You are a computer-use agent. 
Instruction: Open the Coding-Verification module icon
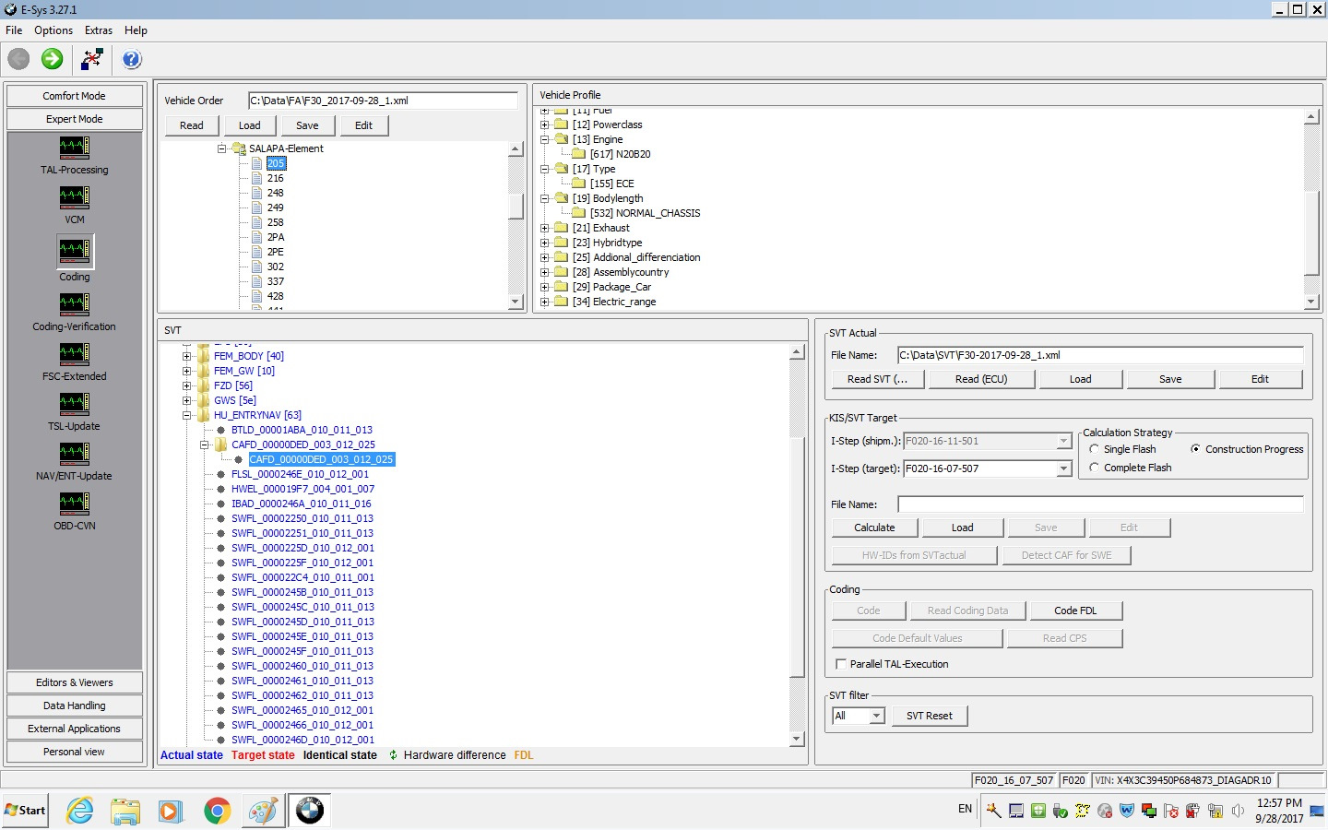(x=75, y=304)
